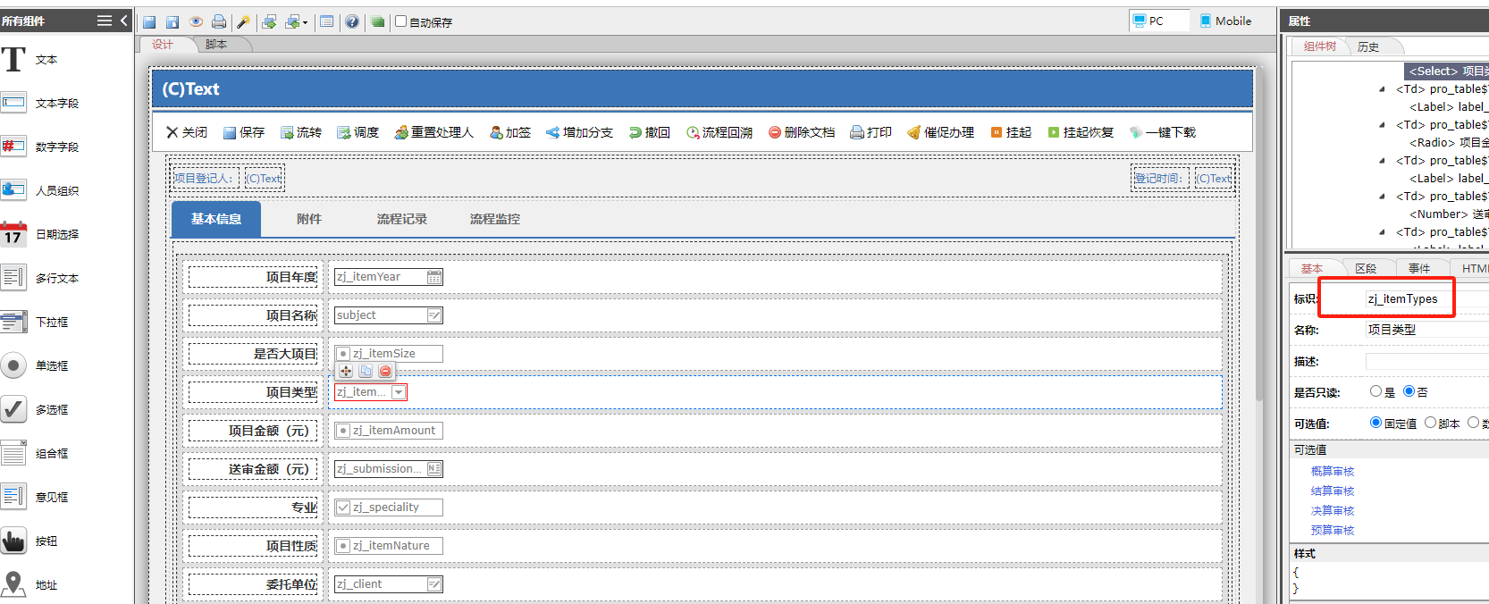Set 是否只读 to 否
This screenshot has height=604, width=1489.
(1409, 391)
